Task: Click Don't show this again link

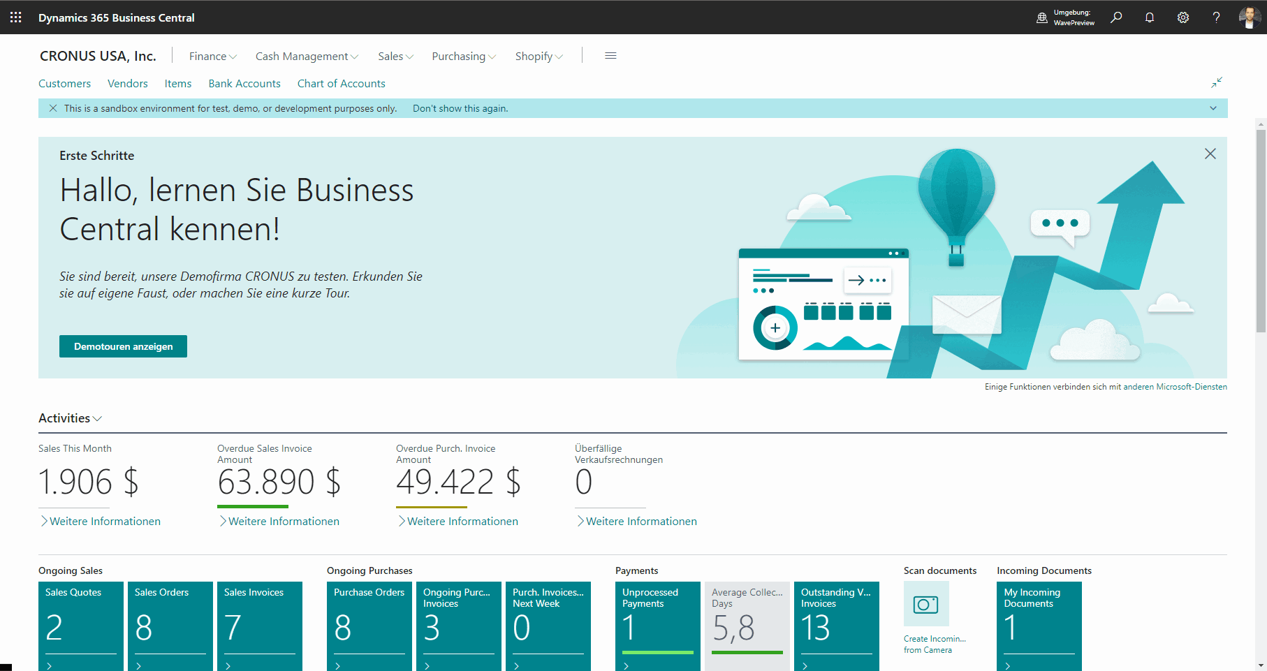Action: 460,108
